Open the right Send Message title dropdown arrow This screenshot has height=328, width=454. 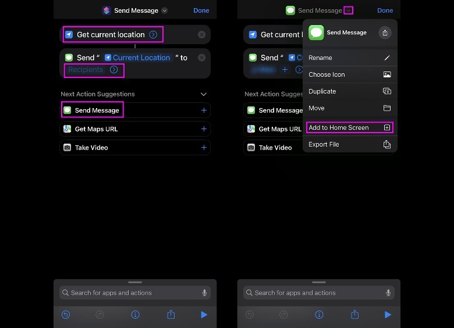click(x=348, y=10)
